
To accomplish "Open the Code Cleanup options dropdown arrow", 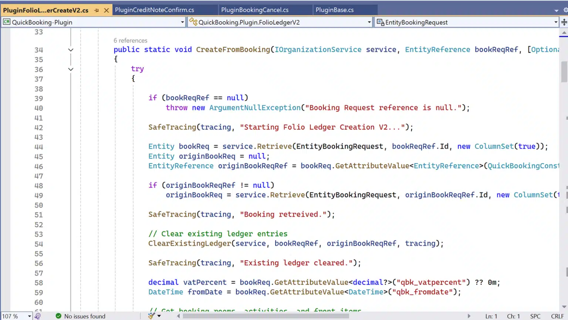I will click(159, 316).
